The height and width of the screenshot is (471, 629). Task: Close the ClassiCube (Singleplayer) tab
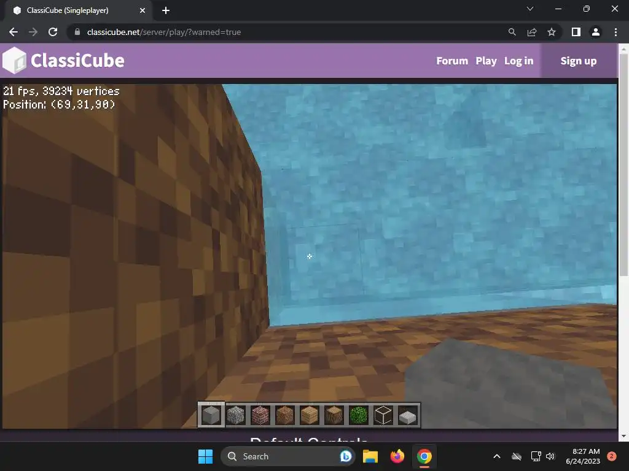point(143,10)
